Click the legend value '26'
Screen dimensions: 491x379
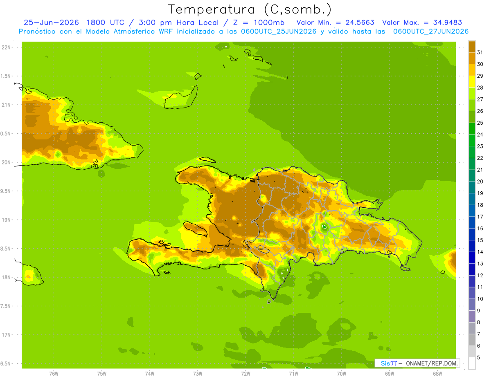[480, 111]
